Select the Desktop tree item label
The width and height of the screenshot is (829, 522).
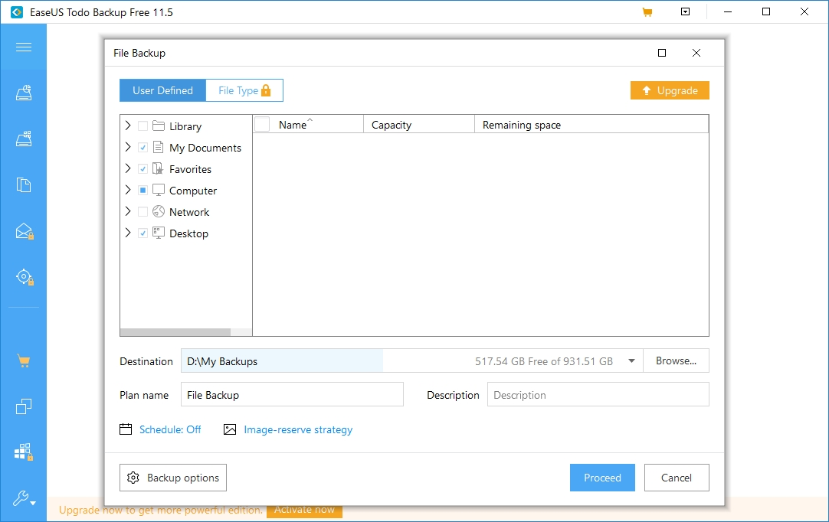(188, 233)
